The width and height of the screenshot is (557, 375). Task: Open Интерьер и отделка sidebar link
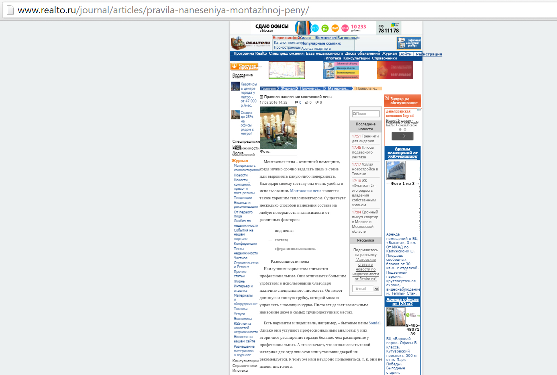click(243, 289)
